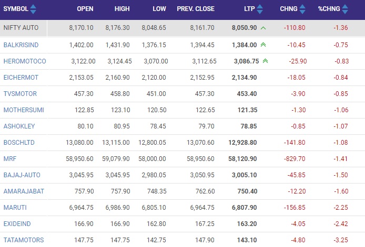Image resolution: width=365 pixels, height=247 pixels.
Task: Click the OPEN column header
Action: coord(85,9)
